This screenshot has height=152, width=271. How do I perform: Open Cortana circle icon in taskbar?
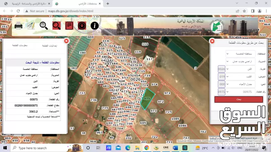coord(88,148)
